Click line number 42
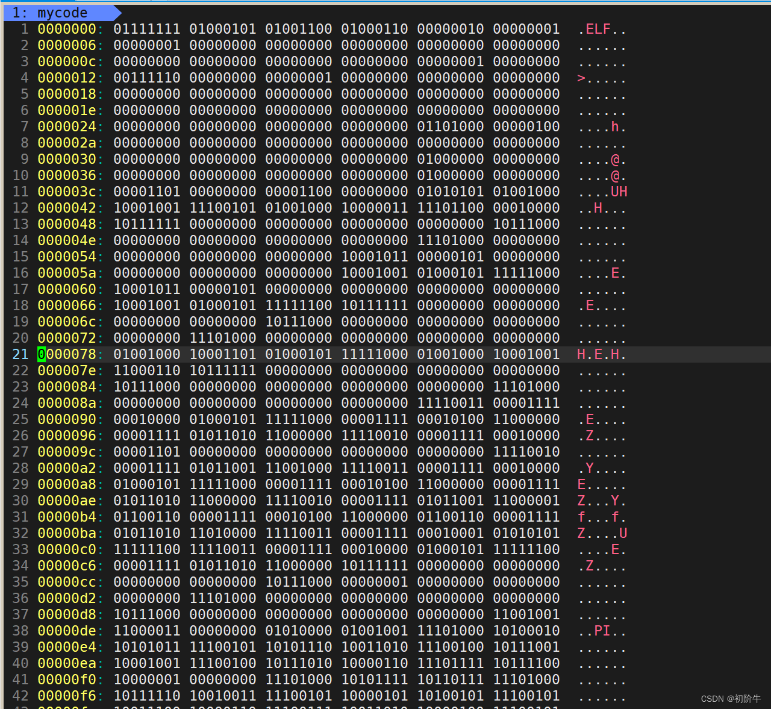Image resolution: width=771 pixels, height=709 pixels. pos(20,696)
